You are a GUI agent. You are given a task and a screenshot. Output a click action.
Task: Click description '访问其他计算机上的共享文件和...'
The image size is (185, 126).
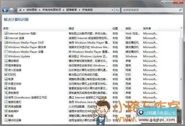tap(88, 84)
